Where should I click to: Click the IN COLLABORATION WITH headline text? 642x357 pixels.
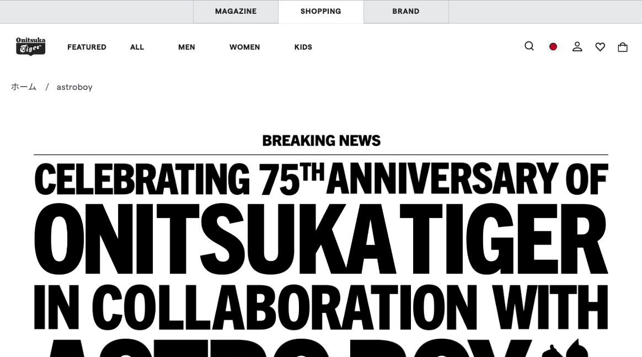pos(321,307)
